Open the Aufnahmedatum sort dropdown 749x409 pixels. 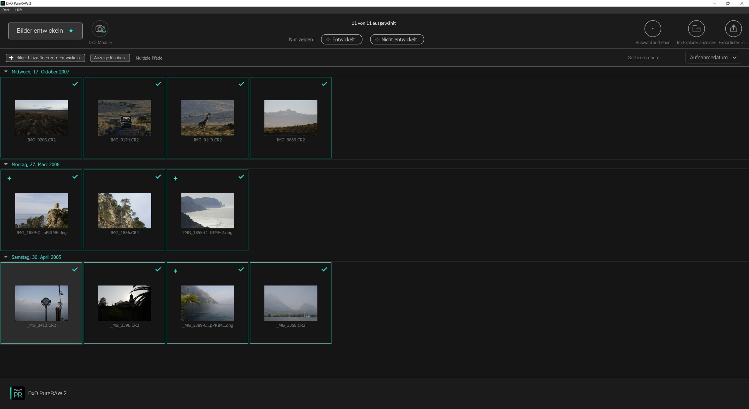click(x=713, y=58)
